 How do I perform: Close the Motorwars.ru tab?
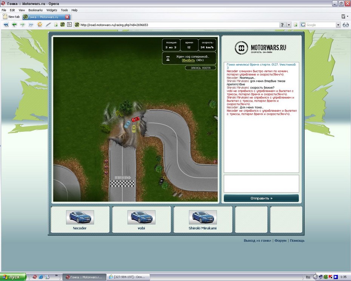tap(67, 17)
